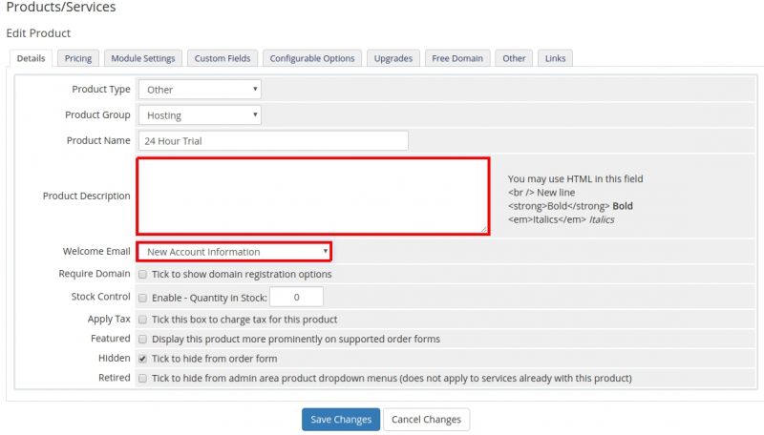Enable the Stock Control checkbox
The width and height of the screenshot is (764, 435).
click(x=142, y=298)
